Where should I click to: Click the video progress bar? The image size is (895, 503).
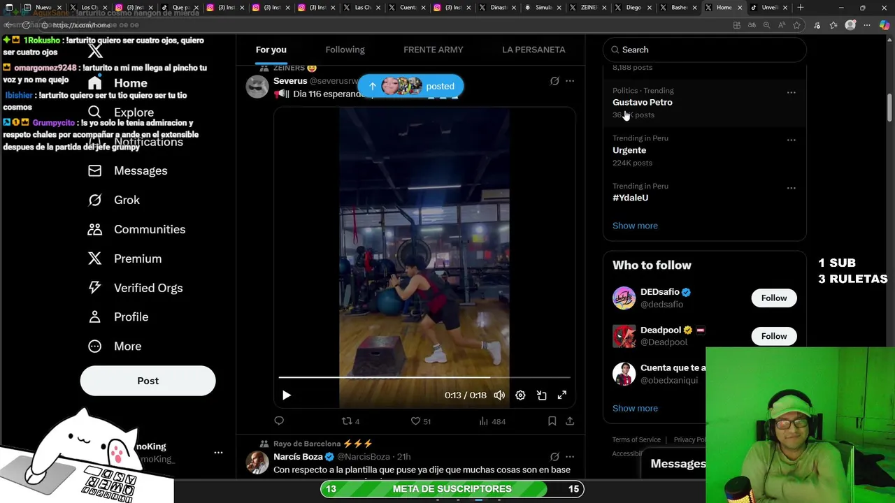[x=424, y=377]
